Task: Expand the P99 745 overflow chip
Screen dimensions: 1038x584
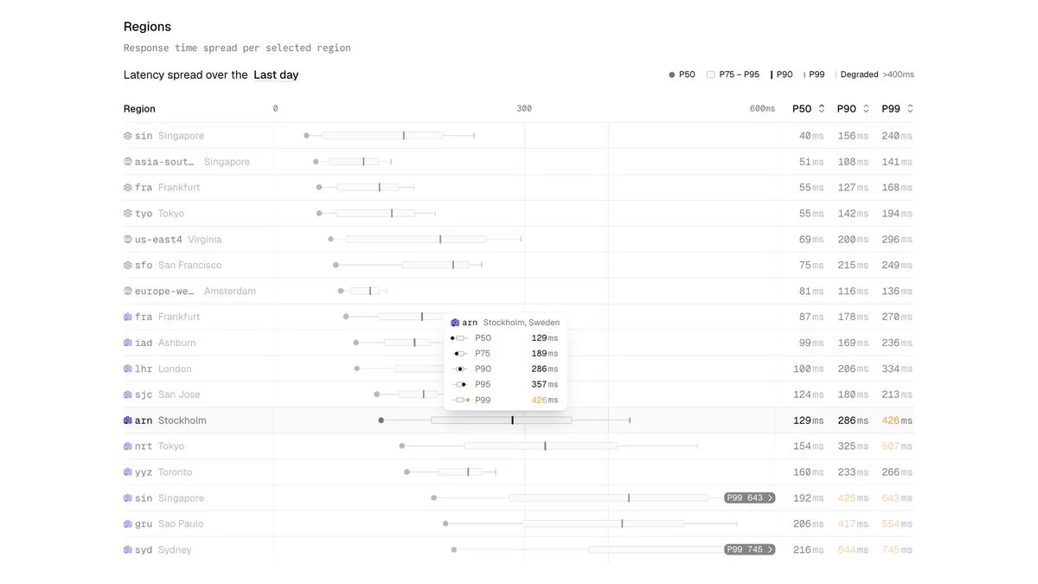Action: coord(749,550)
